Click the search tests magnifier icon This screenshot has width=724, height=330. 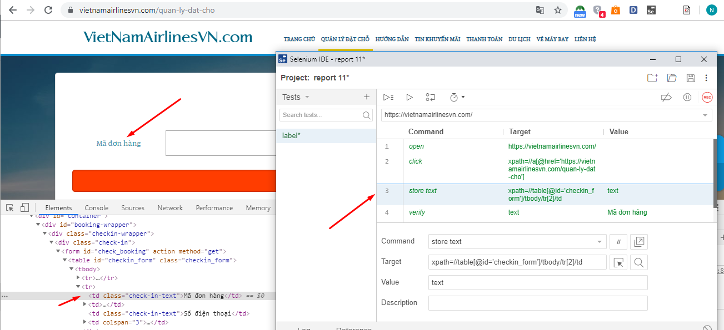(x=367, y=115)
